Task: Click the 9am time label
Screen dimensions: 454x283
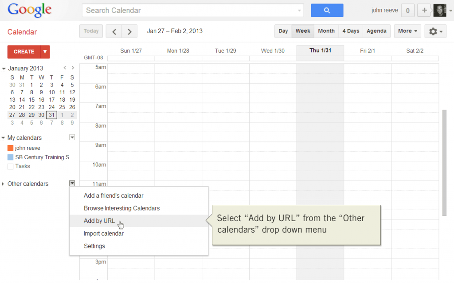Action: coord(101,145)
